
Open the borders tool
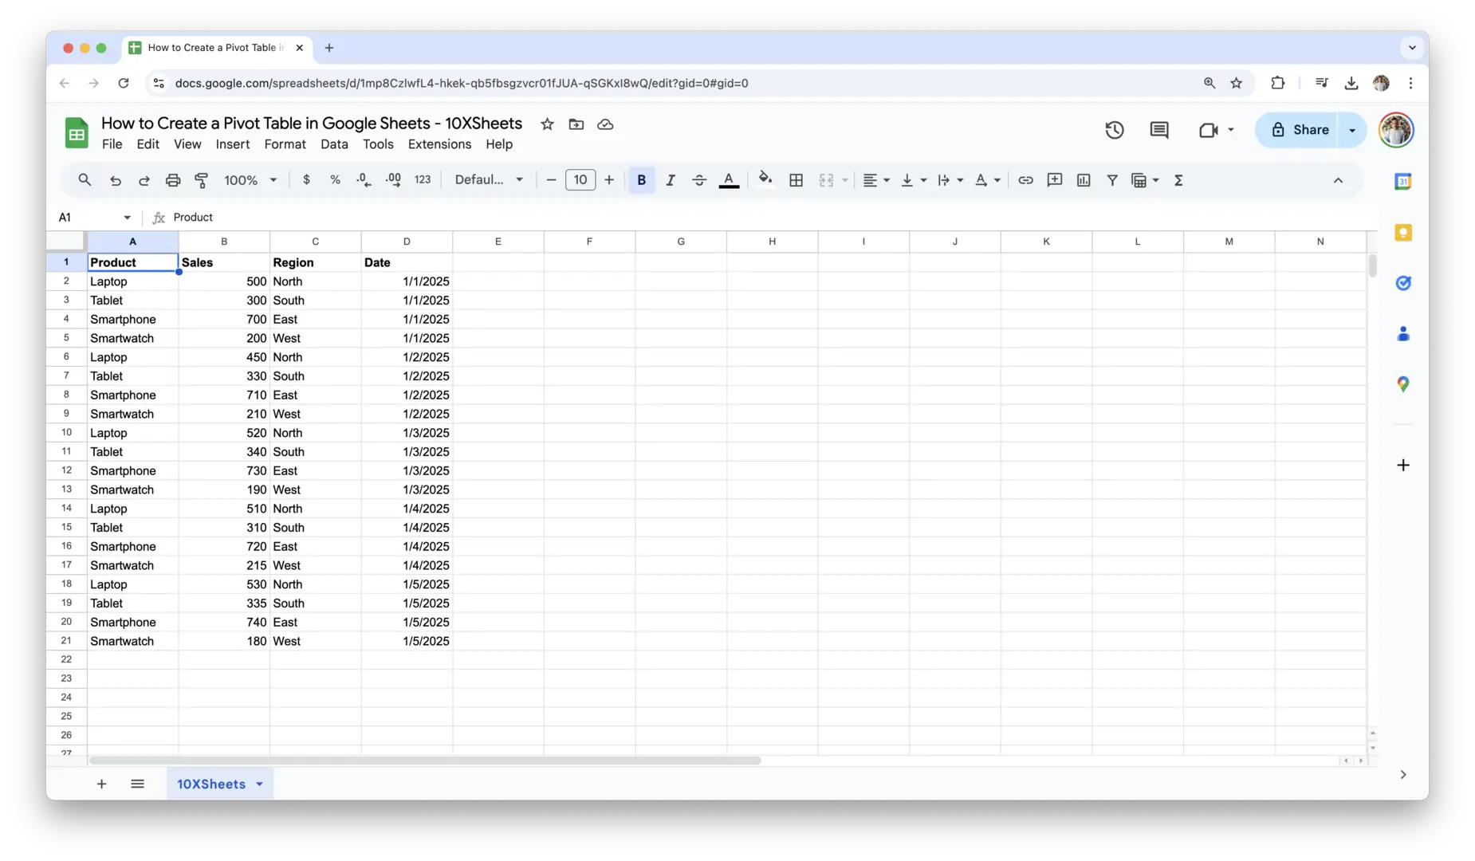[795, 180]
